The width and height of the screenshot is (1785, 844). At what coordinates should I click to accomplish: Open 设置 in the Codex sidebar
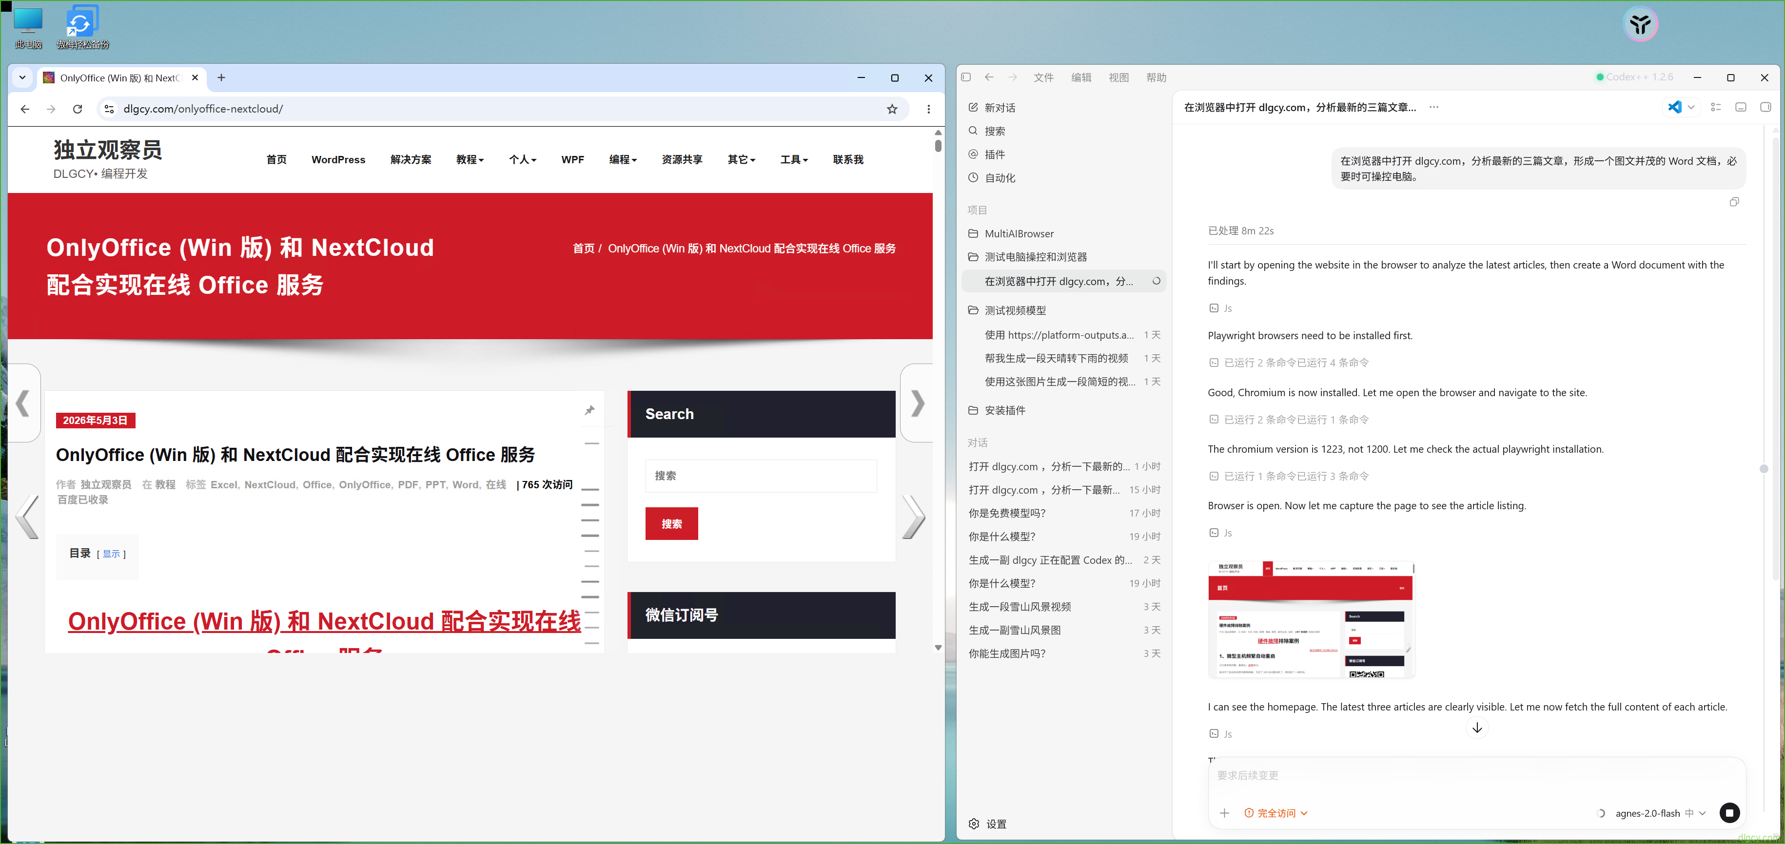(987, 824)
